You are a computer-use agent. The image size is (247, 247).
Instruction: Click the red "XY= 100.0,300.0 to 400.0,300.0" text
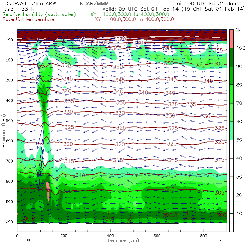(135, 19)
